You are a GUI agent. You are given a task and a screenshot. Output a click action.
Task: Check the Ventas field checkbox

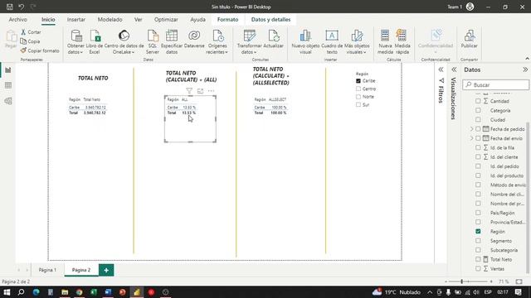[x=478, y=268]
